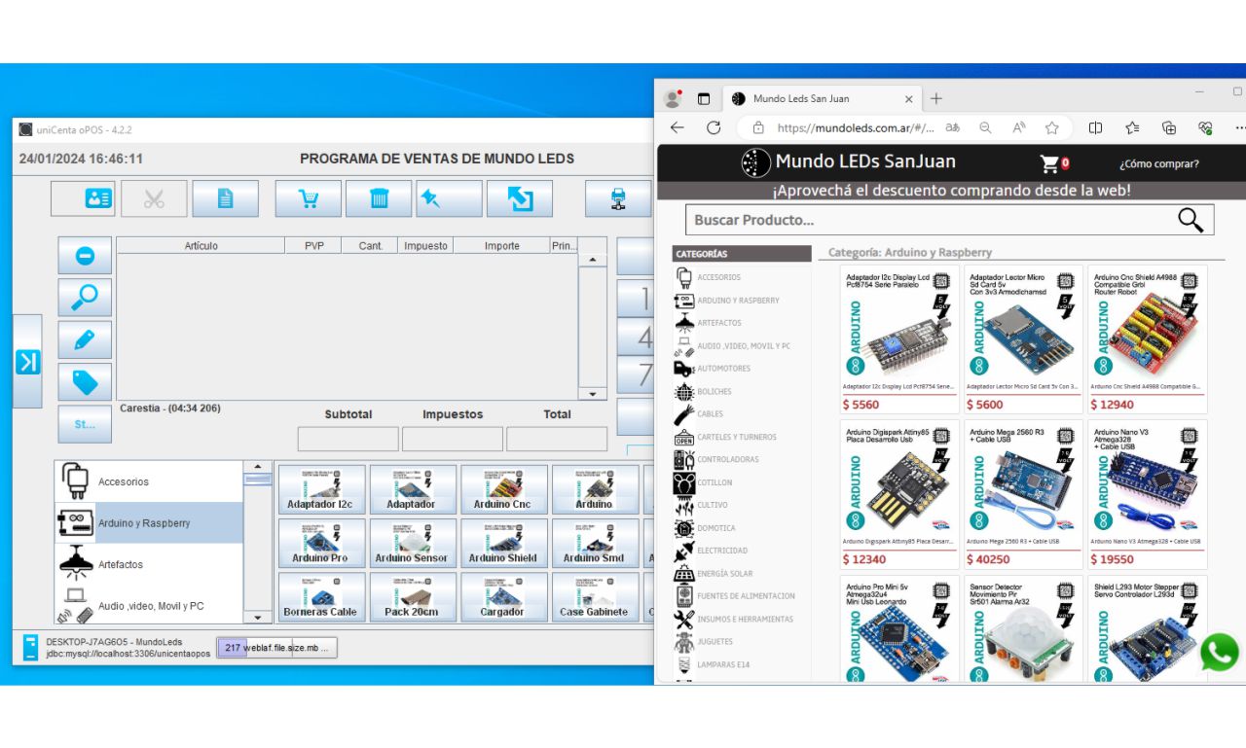Viewport: 1246px width, 748px height.
Task: Click browser essentials heart icon
Action: (x=1205, y=127)
